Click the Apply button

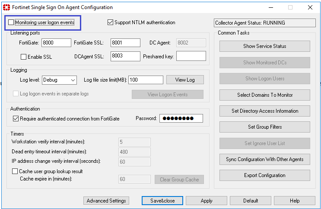click(207, 201)
